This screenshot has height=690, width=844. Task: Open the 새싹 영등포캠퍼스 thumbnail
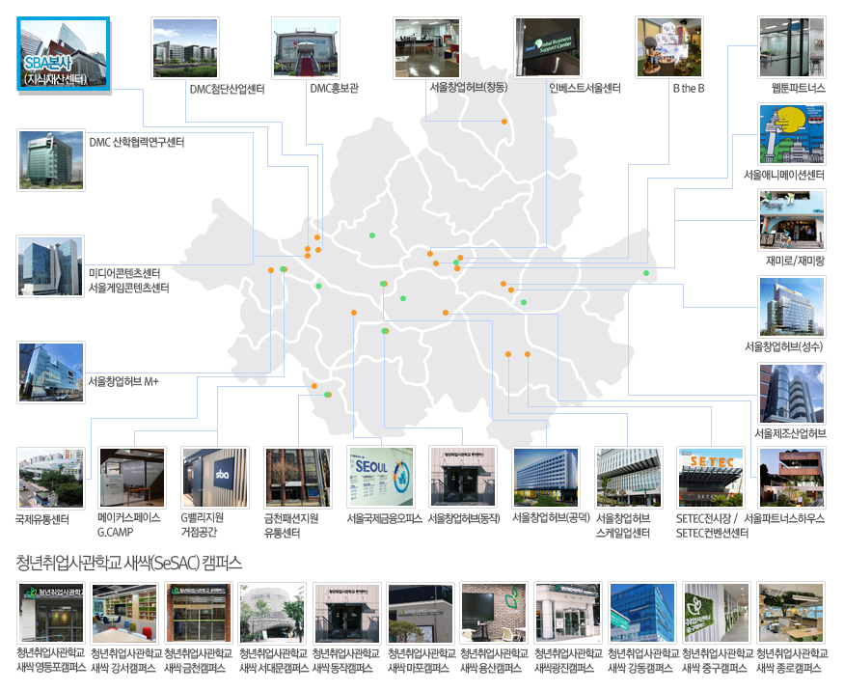51,614
